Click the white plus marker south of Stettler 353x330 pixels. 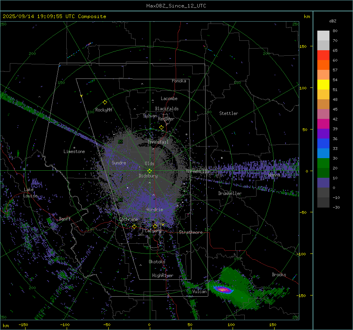[x=222, y=158]
